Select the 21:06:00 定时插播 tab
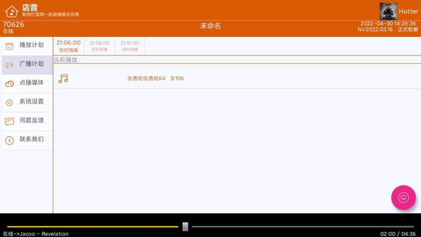This screenshot has height=237, width=421. (x=68, y=46)
